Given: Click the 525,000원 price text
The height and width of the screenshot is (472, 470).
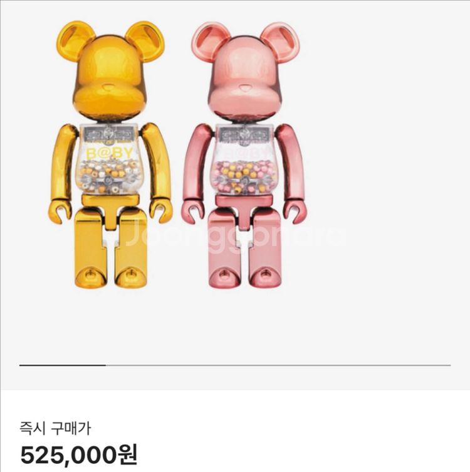Looking at the screenshot, I should coord(79,455).
